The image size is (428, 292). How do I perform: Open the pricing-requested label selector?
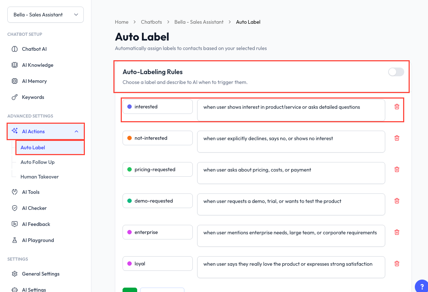coord(158,169)
